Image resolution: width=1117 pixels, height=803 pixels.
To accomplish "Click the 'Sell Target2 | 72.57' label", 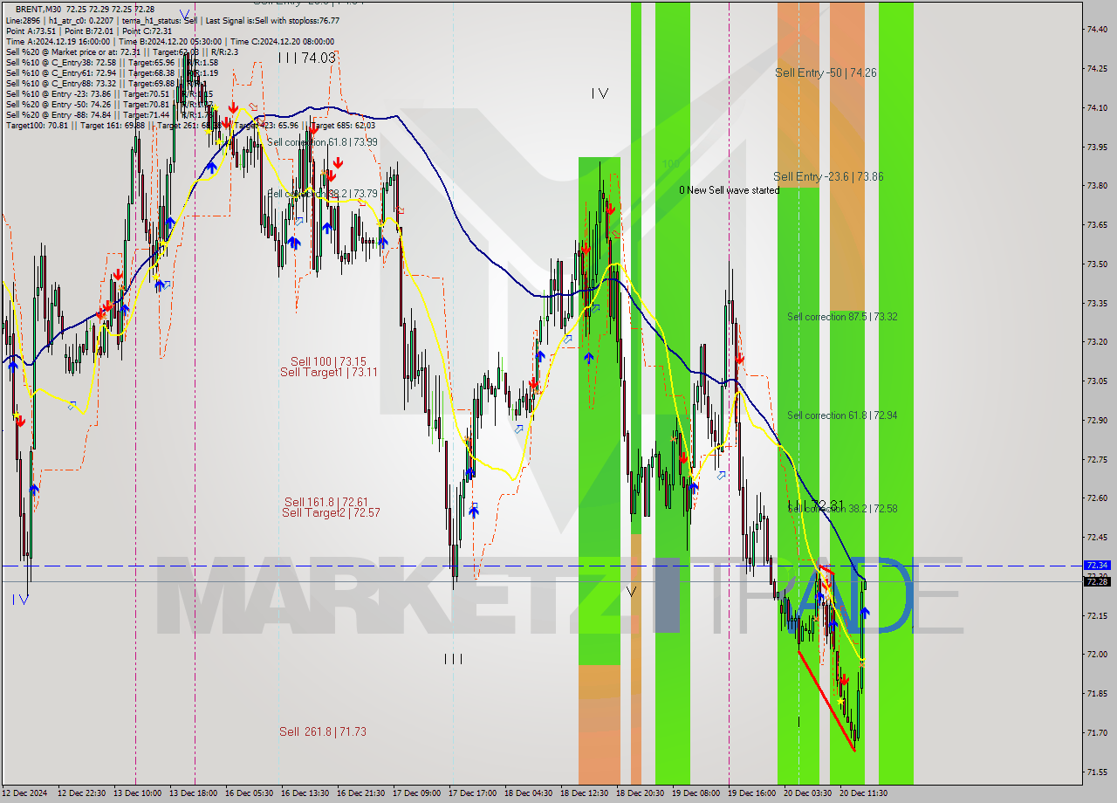I will pyautogui.click(x=330, y=512).
